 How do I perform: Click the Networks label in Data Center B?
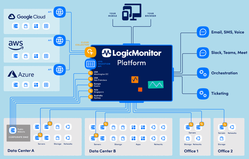(158, 144)
